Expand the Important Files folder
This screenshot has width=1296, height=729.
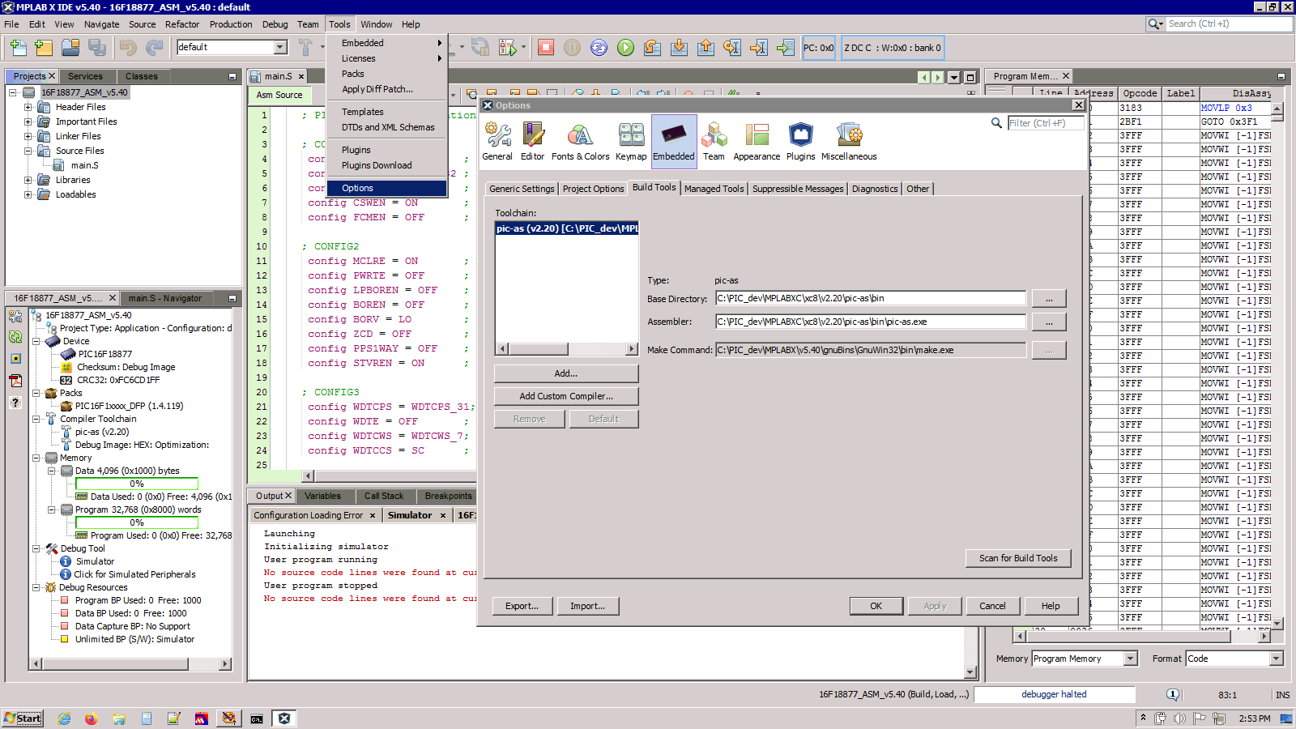28,122
